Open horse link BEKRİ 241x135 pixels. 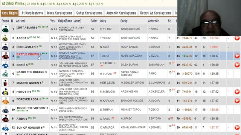[21, 65]
